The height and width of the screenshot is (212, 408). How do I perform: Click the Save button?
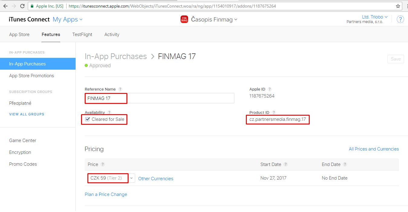[x=396, y=59]
